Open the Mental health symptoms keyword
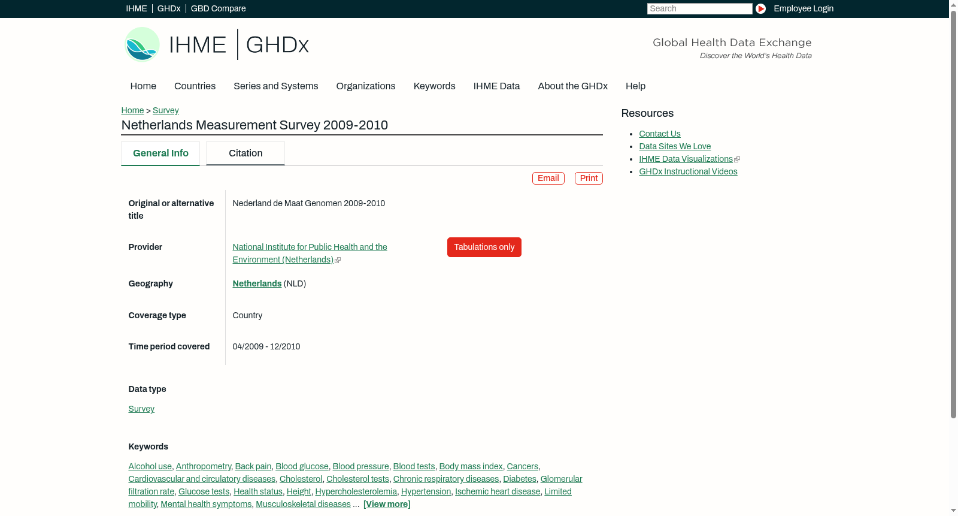The height and width of the screenshot is (516, 958). point(206,504)
